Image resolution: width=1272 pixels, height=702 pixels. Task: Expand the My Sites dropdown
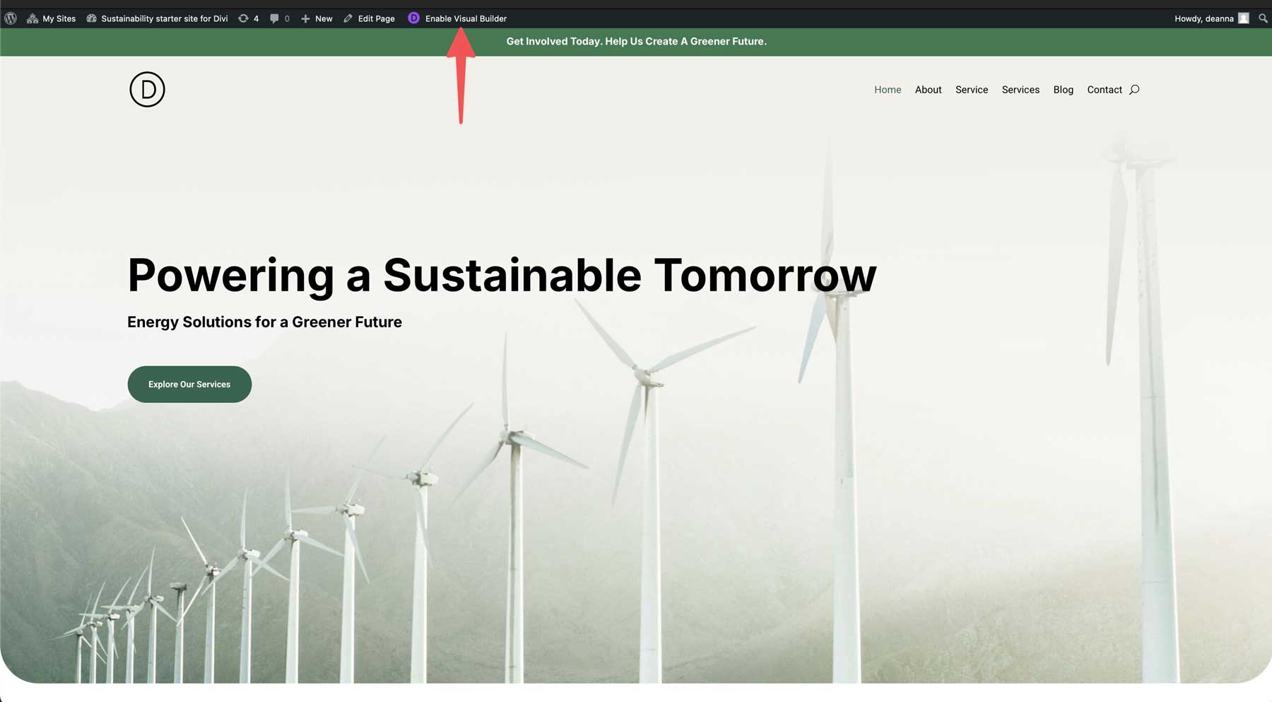point(57,18)
